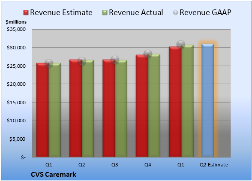The height and width of the screenshot is (181, 252).
Task: Select the green actual bar for Q4
Action: click(154, 106)
